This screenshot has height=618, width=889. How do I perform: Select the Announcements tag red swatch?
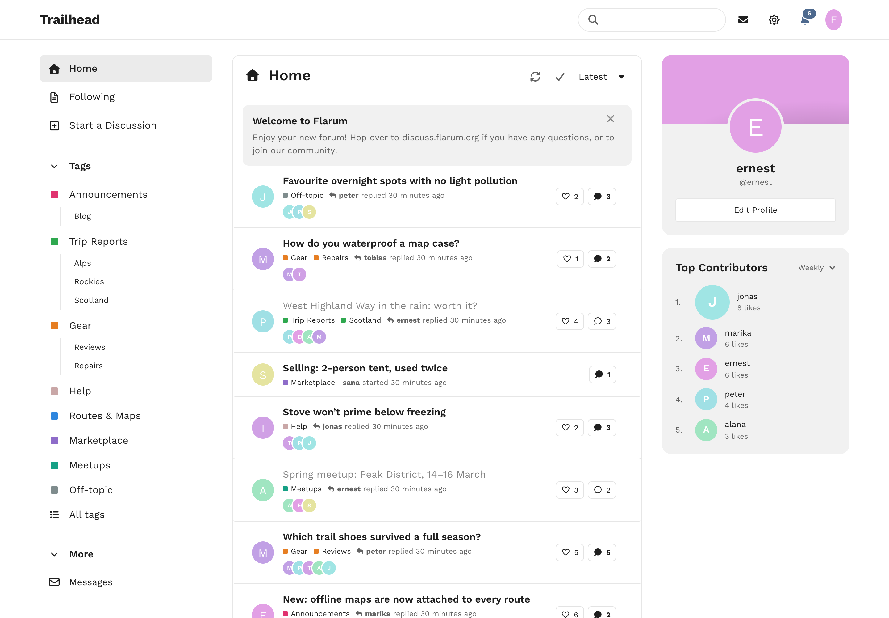[x=54, y=195]
